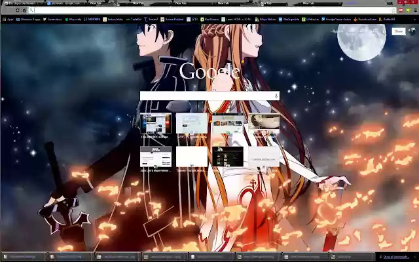Open the Lifehacker bookmark

[310, 19]
